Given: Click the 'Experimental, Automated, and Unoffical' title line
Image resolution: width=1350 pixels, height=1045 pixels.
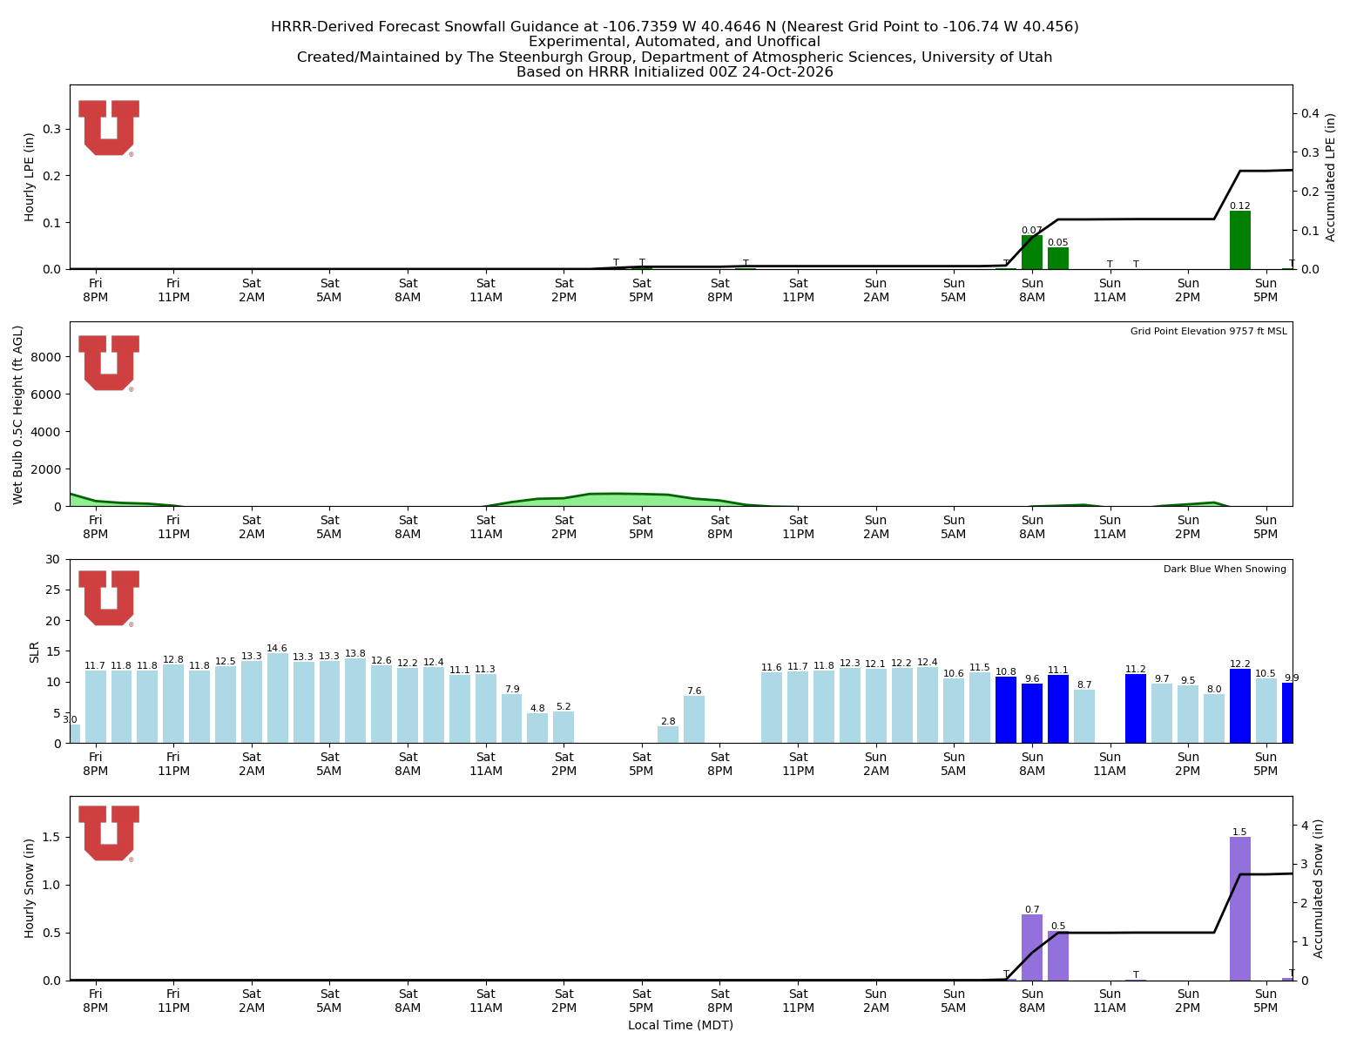Looking at the screenshot, I should pos(674,42).
